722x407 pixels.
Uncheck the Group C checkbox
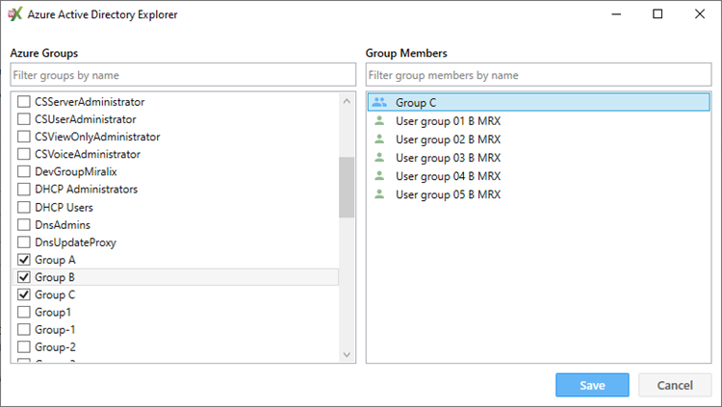(24, 294)
